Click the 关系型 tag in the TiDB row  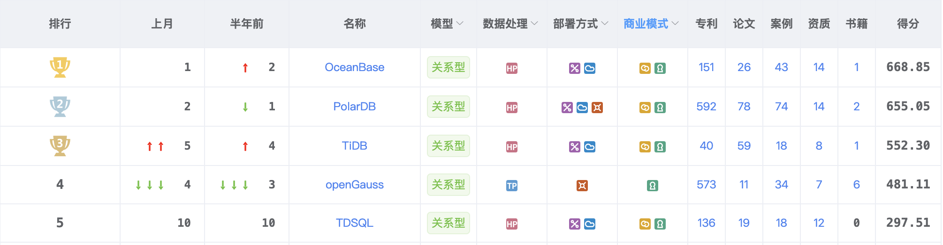point(449,146)
